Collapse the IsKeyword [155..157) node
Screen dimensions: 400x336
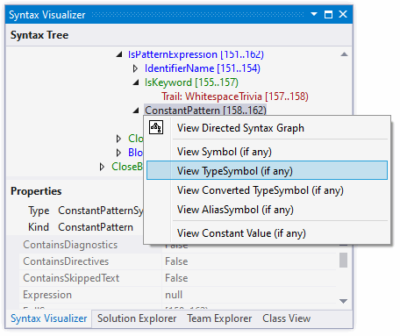pyautogui.click(x=136, y=82)
